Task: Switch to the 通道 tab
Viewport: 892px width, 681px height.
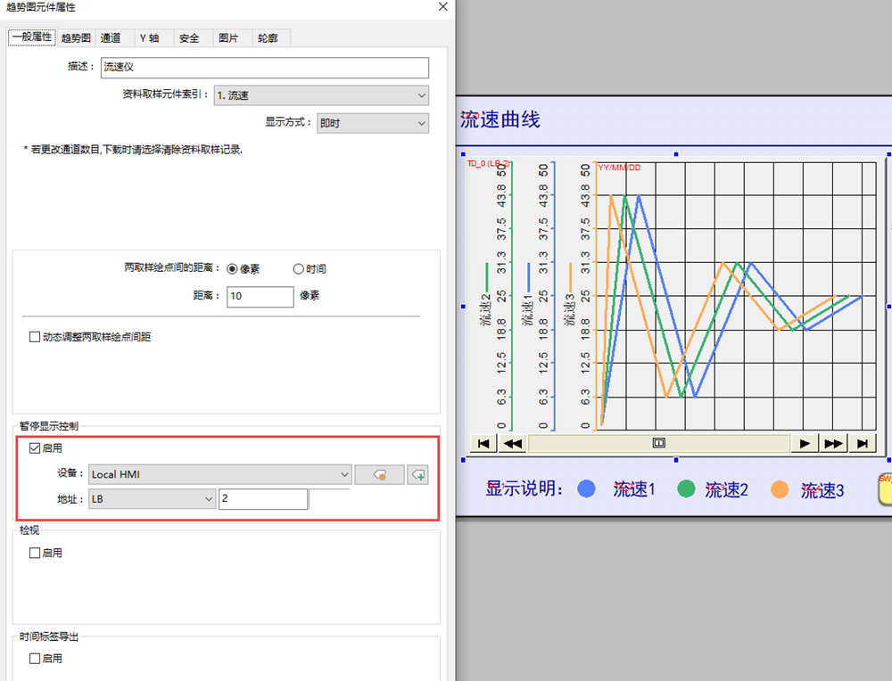Action: 111,38
